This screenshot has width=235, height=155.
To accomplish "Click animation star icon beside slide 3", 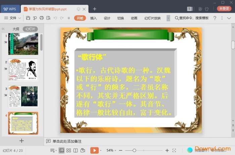I will (x=6, y=95).
